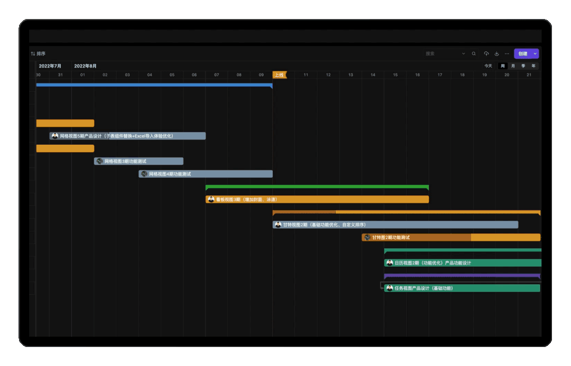Image resolution: width=571 pixels, height=366 pixels.
Task: Switch timeline scale to 季 (quarter)
Action: click(x=523, y=66)
